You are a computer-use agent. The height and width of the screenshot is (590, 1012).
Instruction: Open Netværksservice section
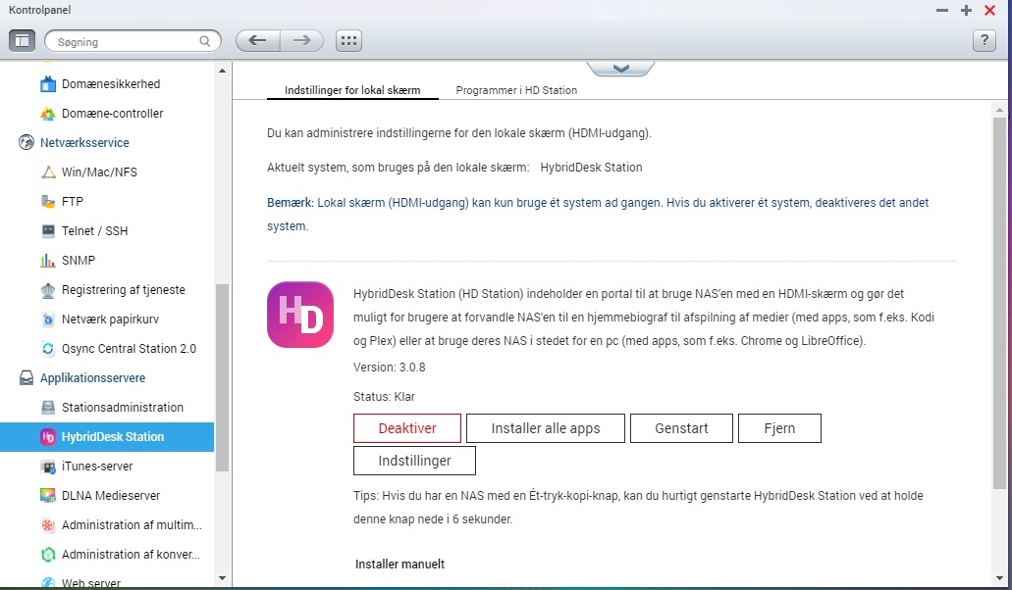click(84, 142)
